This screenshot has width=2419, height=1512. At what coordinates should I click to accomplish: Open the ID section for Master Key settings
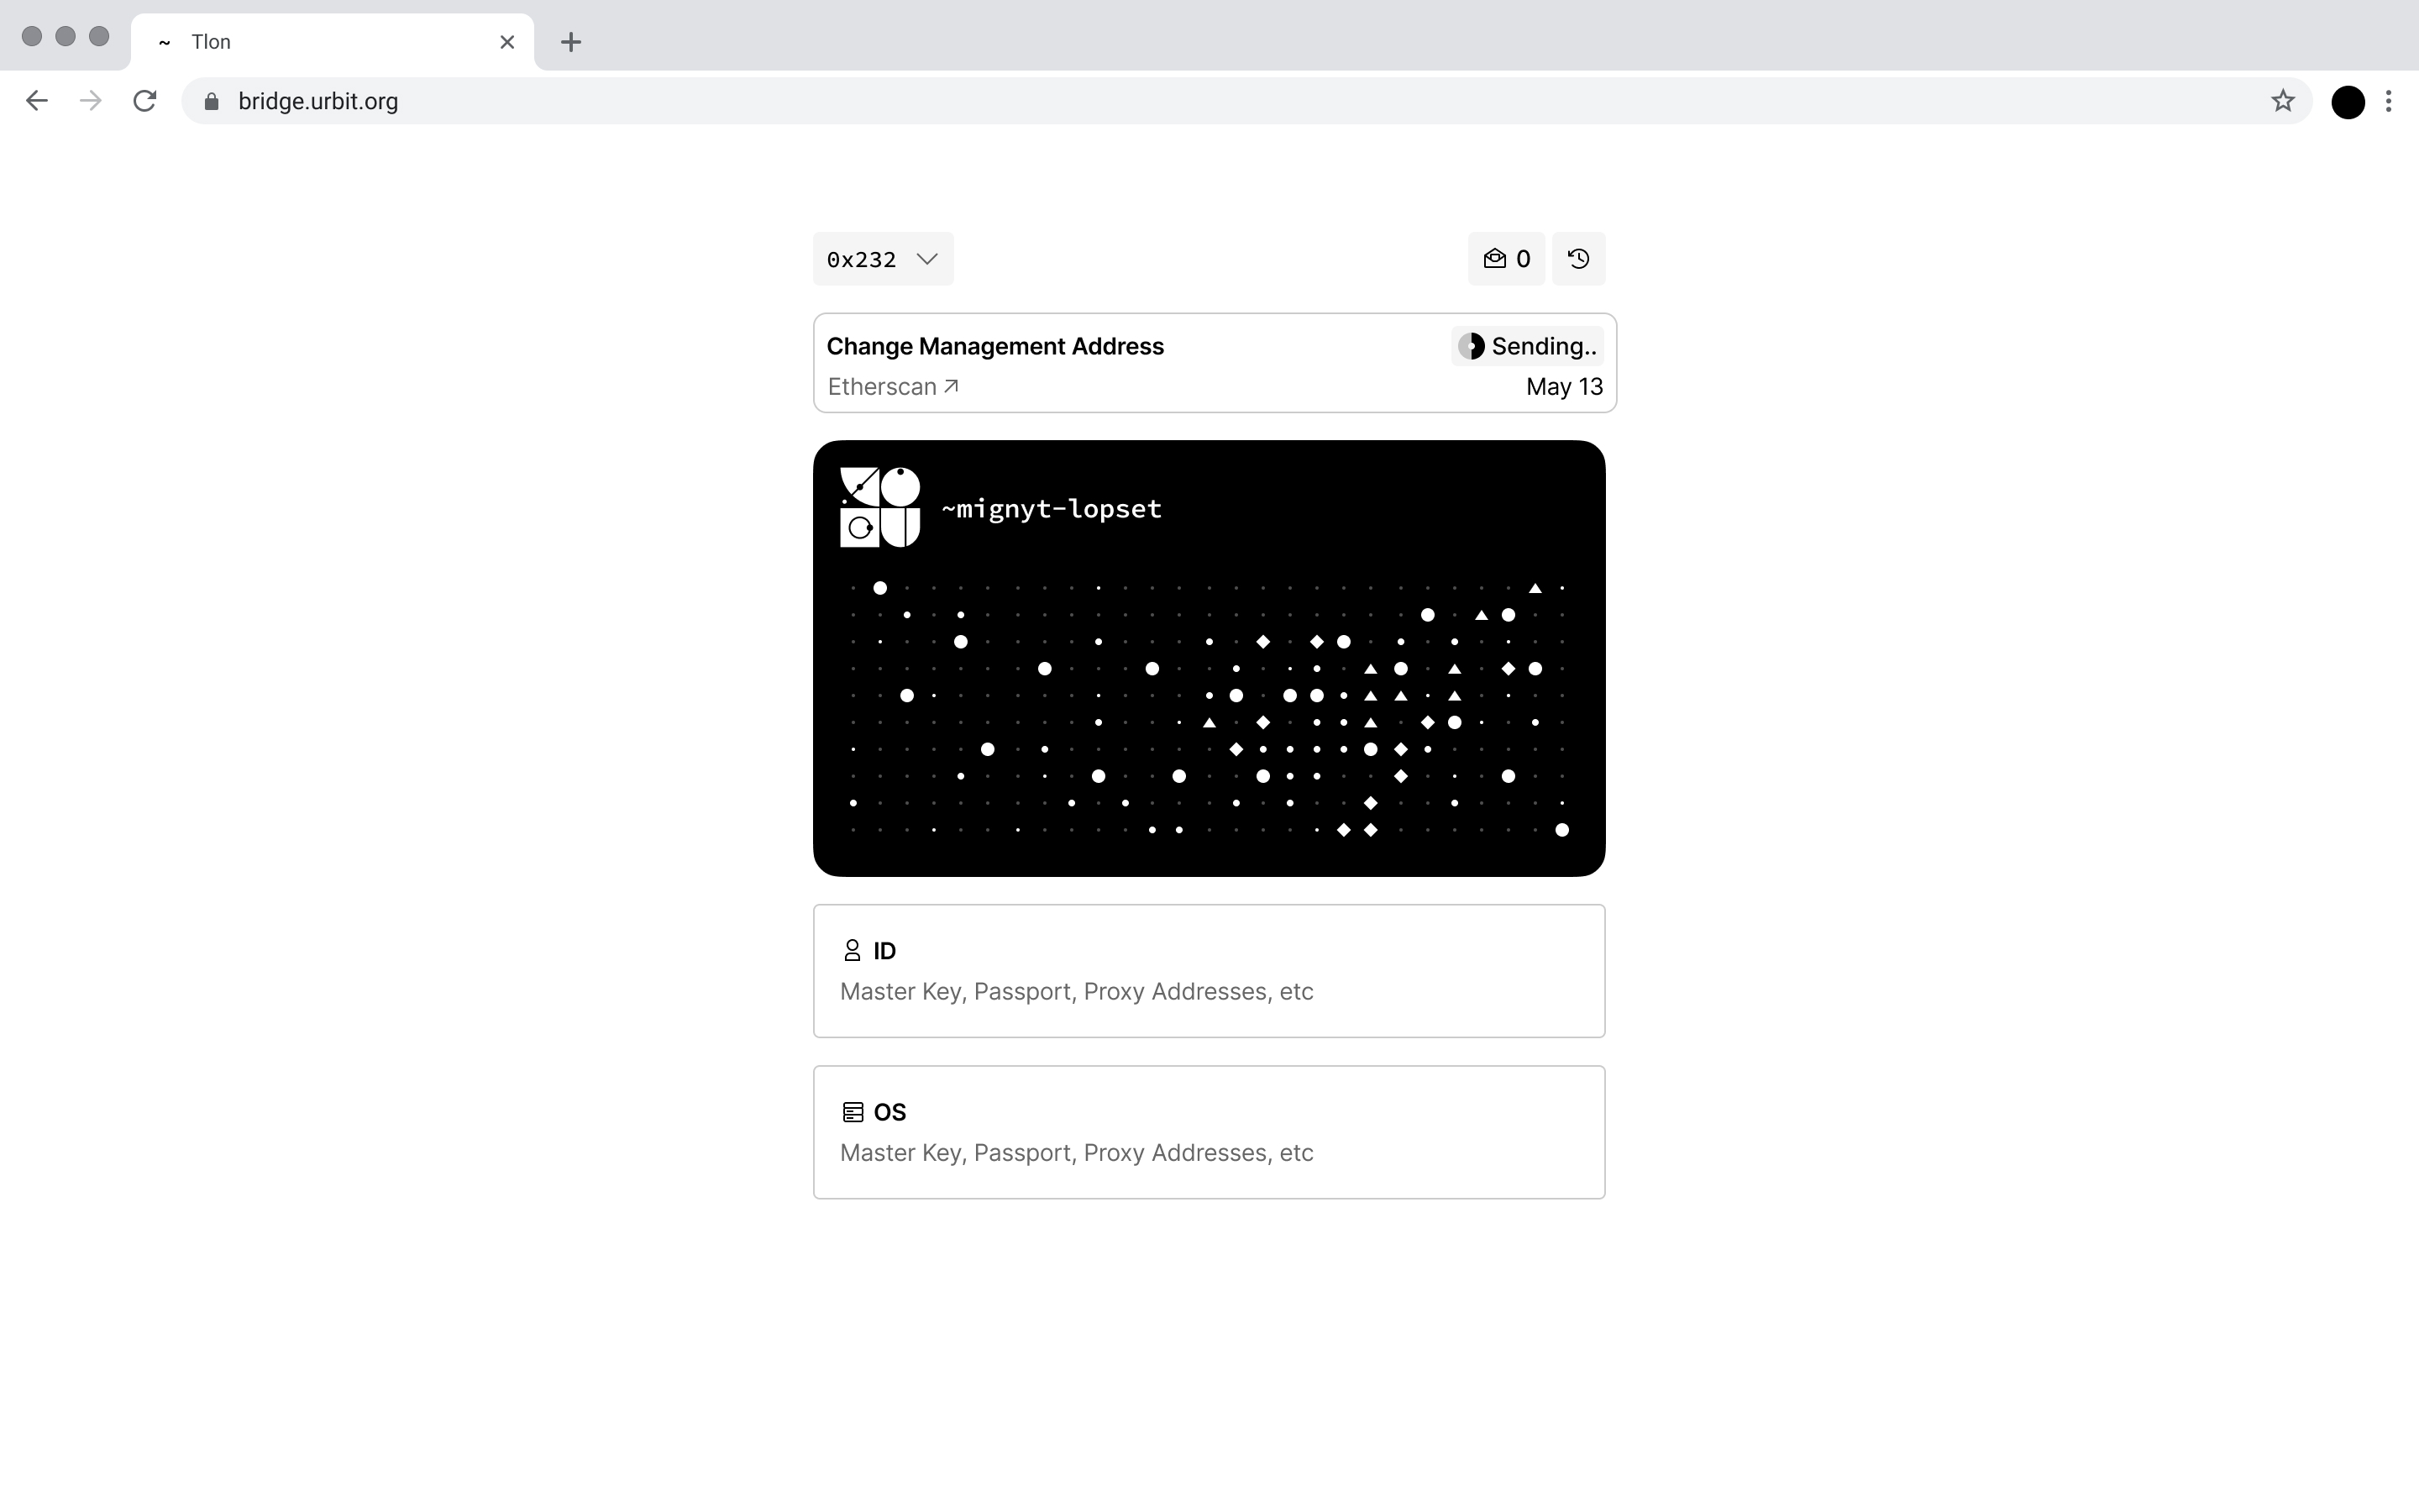pyautogui.click(x=1209, y=970)
